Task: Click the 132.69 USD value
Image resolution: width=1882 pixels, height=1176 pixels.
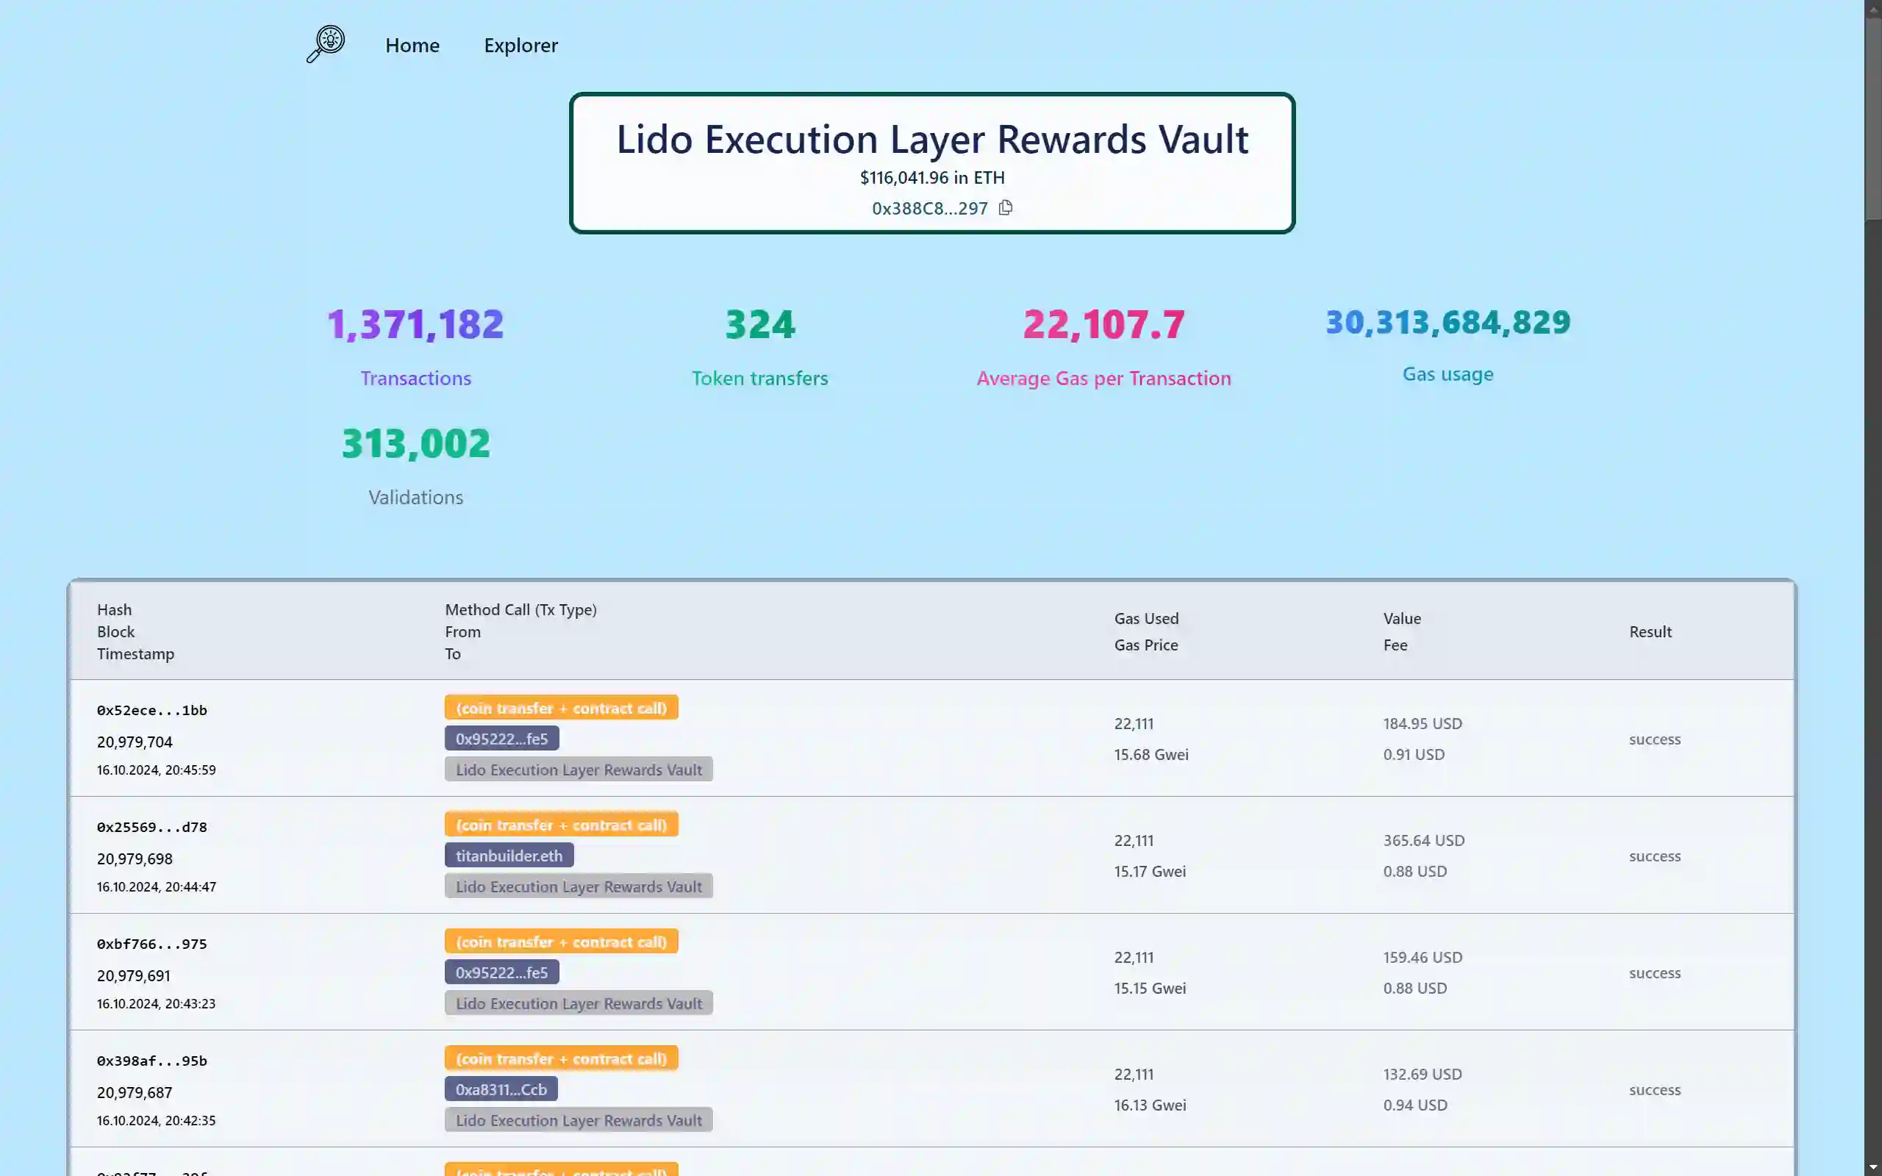Action: click(1423, 1074)
